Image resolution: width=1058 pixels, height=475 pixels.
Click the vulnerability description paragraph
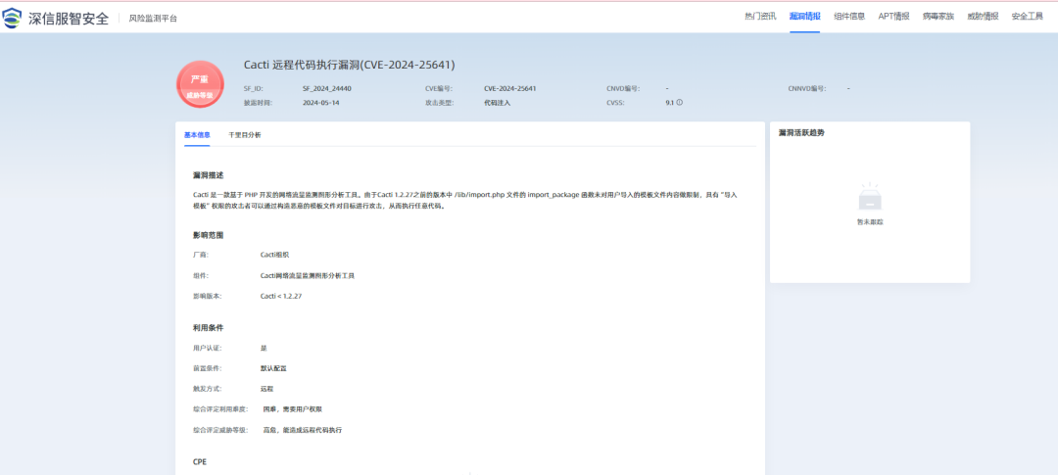465,201
